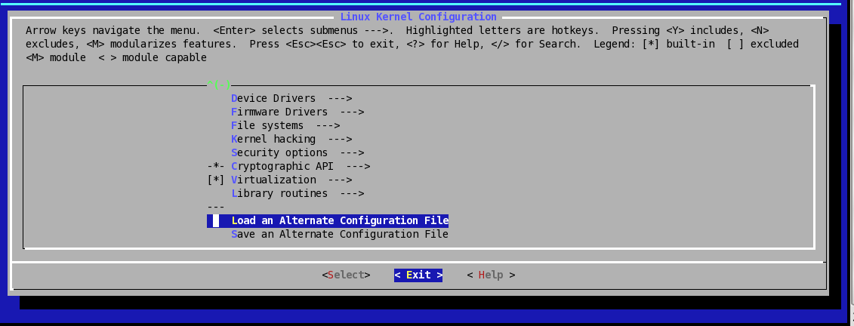Click the white cursor block on highlighted row
The width and height of the screenshot is (854, 326).
(x=216, y=220)
